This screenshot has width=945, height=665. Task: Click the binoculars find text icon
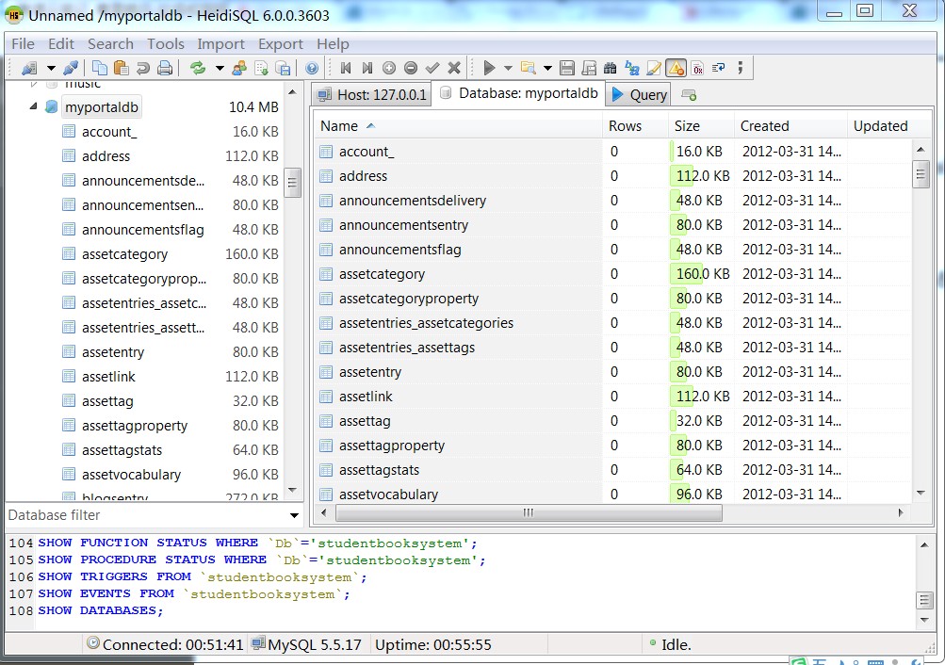(x=611, y=68)
